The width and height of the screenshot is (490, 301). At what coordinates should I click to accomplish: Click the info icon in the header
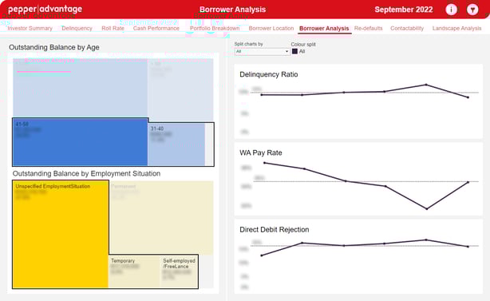click(x=451, y=10)
